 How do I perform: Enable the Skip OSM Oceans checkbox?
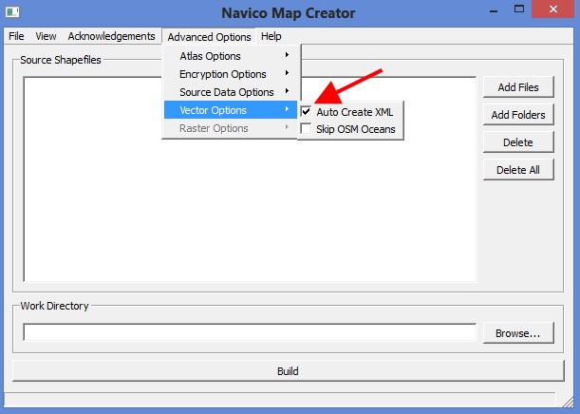[x=307, y=129]
